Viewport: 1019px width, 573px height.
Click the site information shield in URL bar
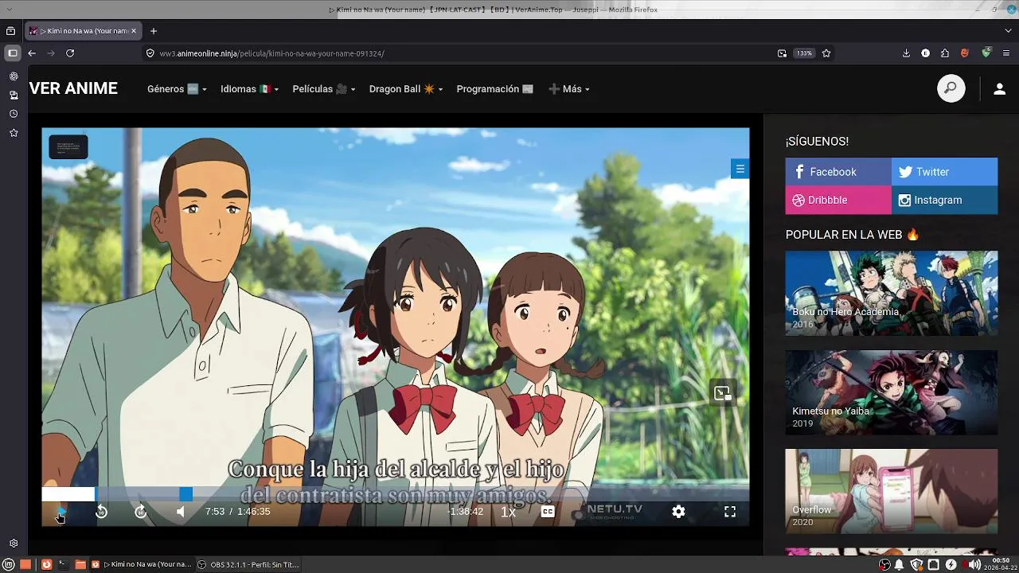(x=150, y=53)
